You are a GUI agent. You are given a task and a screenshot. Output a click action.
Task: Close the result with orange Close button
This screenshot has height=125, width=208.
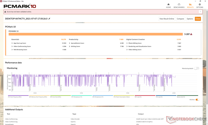tap(198, 19)
